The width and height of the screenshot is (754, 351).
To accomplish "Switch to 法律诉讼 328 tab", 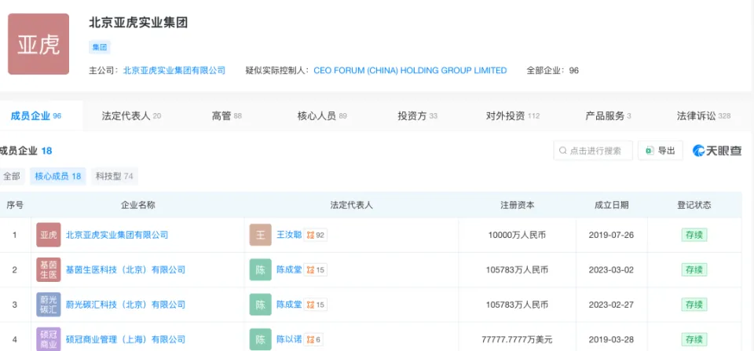I will click(x=704, y=116).
